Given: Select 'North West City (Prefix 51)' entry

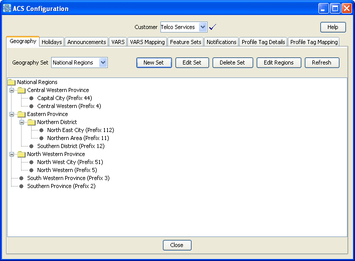Looking at the screenshot, I should [70, 162].
